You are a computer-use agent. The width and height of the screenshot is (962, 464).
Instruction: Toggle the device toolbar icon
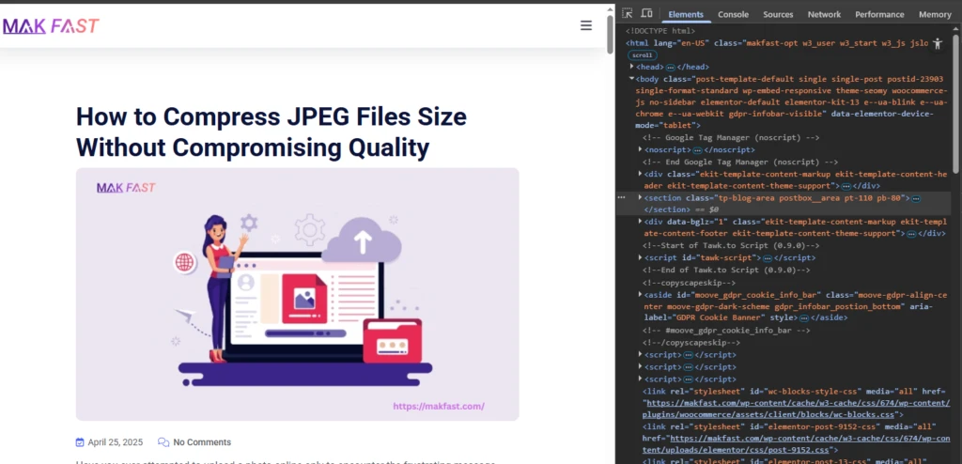(x=646, y=13)
